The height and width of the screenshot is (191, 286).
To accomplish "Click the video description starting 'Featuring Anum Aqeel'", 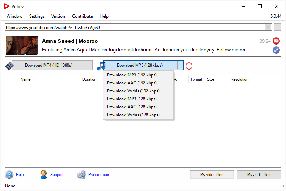I will click(x=144, y=50).
